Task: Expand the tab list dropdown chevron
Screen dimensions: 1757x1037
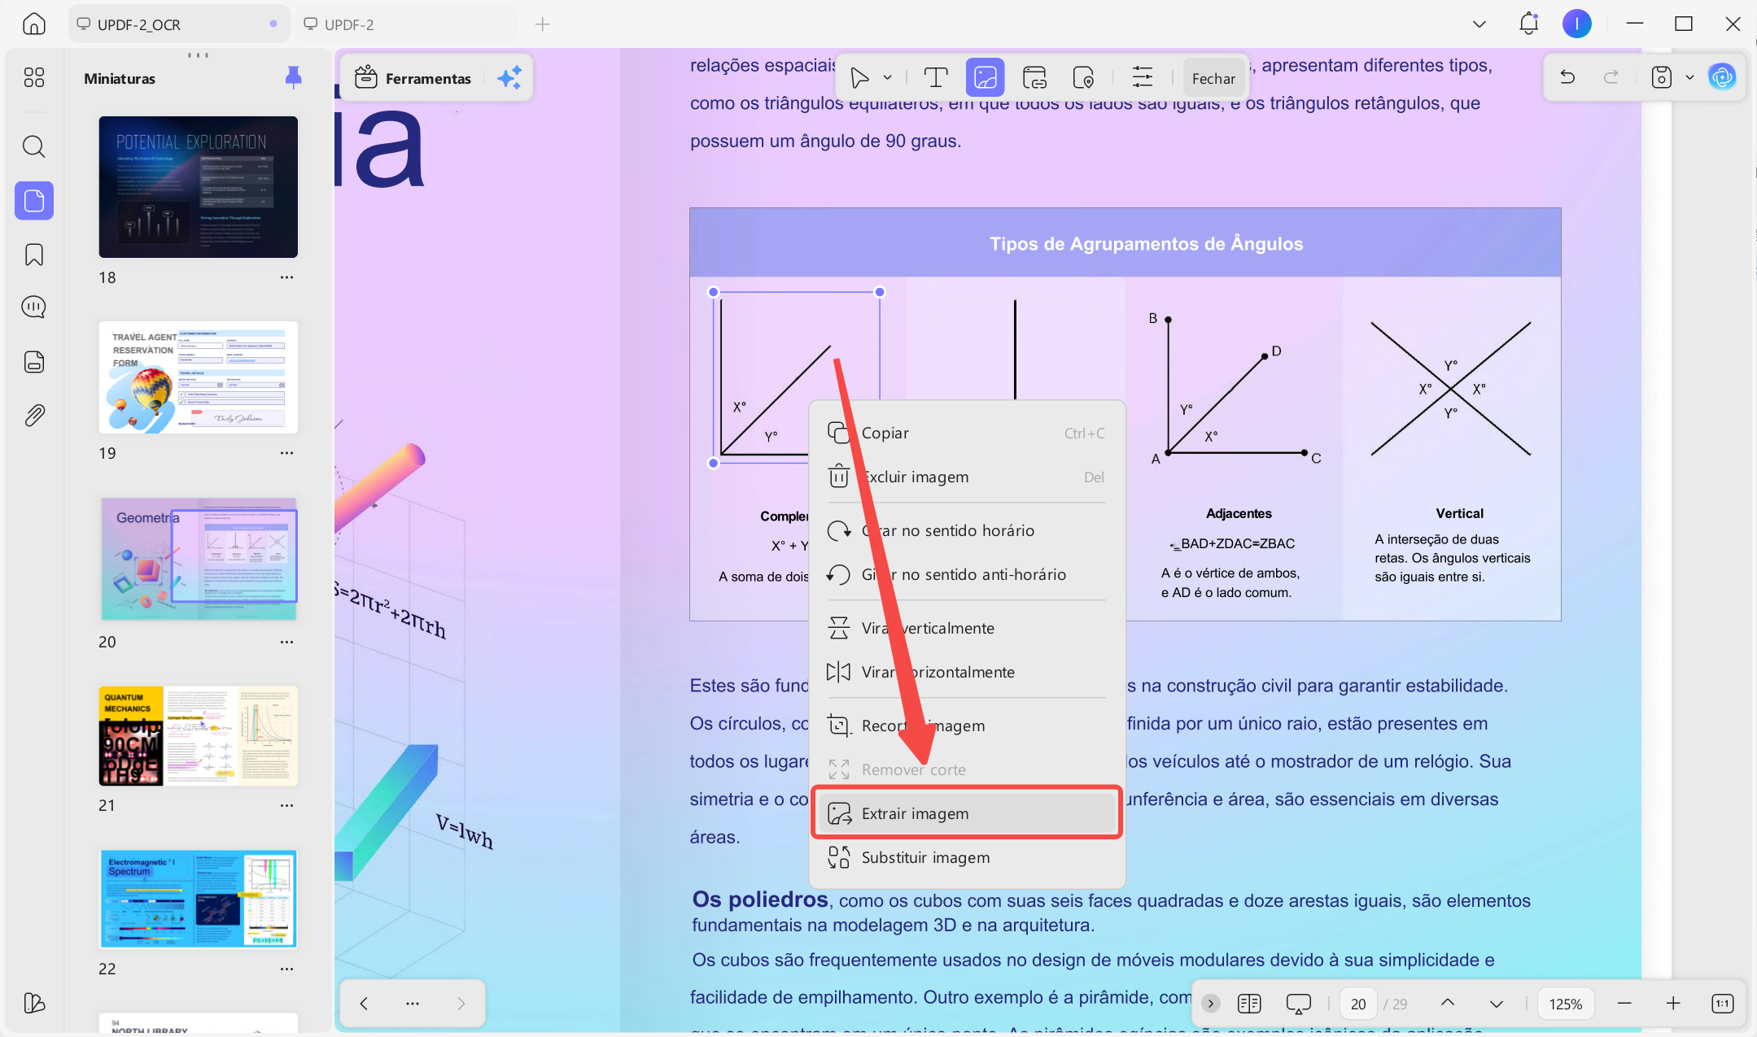Action: [1479, 24]
